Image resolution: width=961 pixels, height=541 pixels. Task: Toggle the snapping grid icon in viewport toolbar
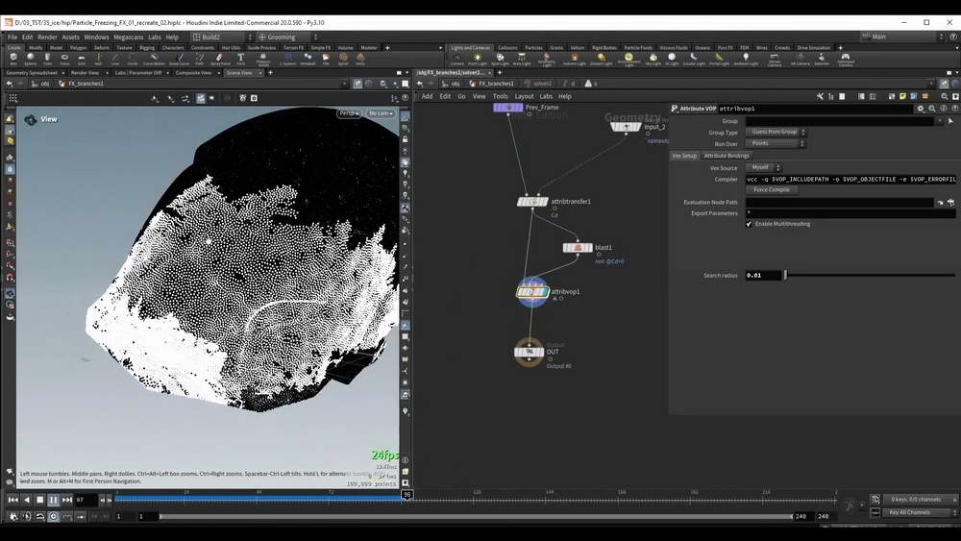tap(12, 98)
